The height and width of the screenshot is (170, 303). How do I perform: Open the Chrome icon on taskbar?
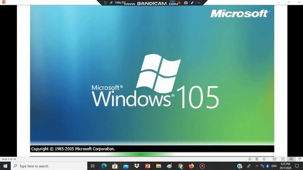[181, 166]
